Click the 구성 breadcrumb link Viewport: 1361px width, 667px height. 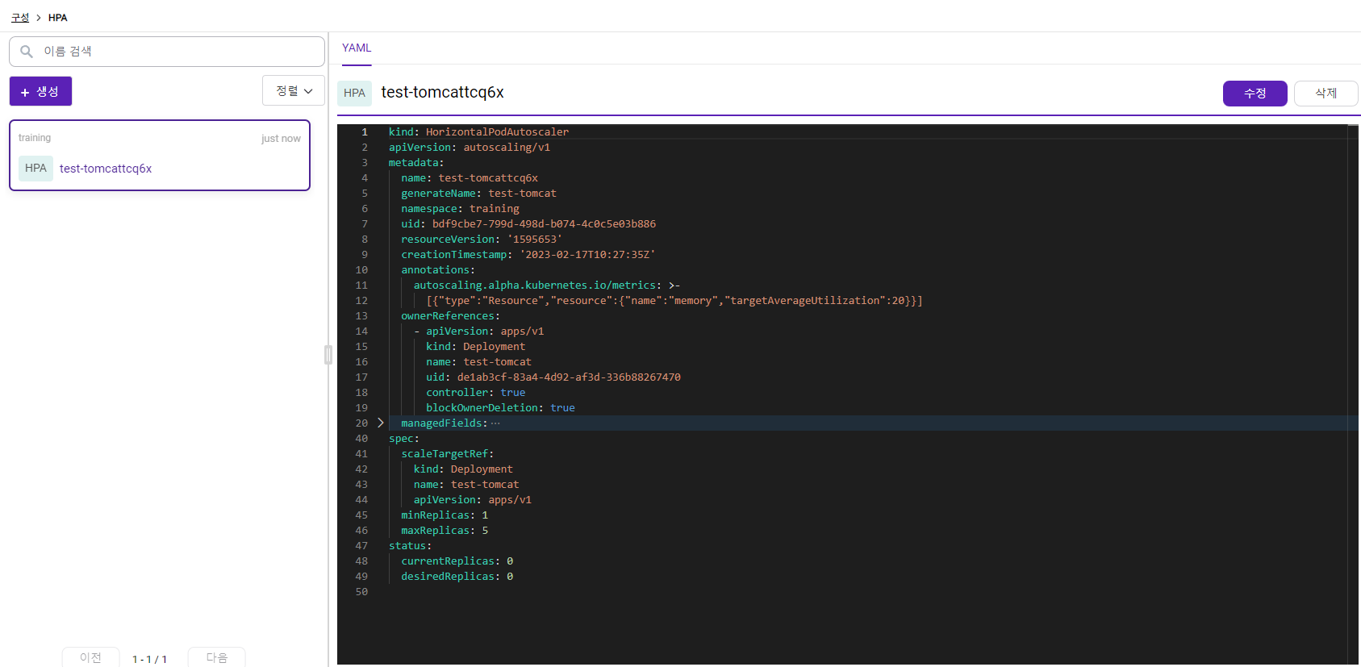(x=20, y=18)
